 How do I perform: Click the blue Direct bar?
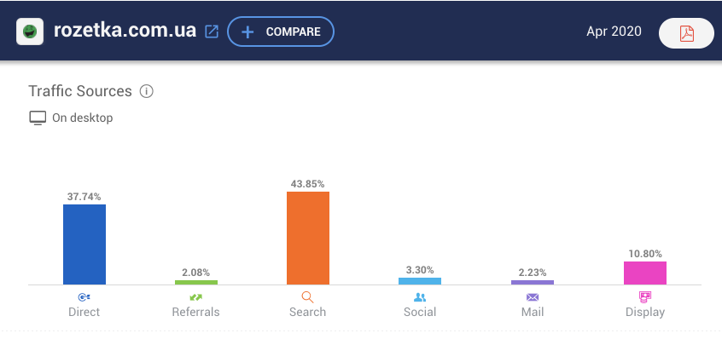coord(84,244)
